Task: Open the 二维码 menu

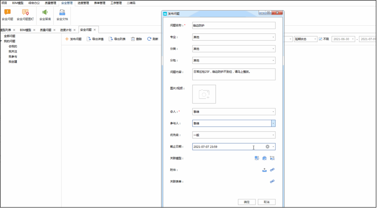Action: 131,3
